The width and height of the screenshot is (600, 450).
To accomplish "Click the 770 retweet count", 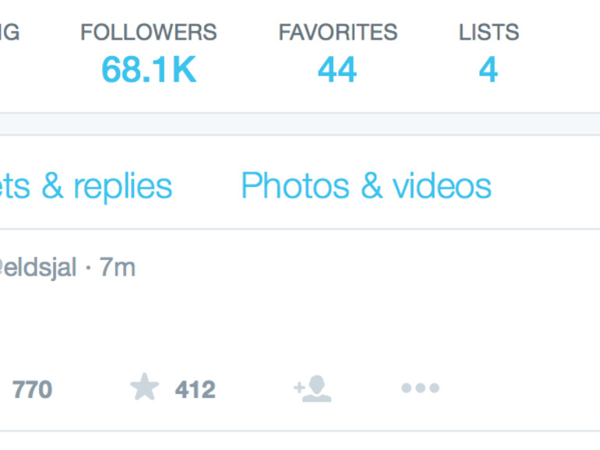I will [x=32, y=389].
